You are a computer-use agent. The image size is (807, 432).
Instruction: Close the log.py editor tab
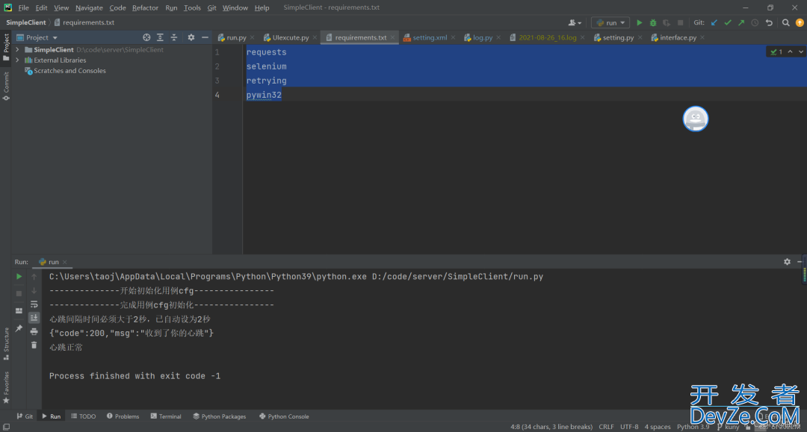tap(498, 37)
